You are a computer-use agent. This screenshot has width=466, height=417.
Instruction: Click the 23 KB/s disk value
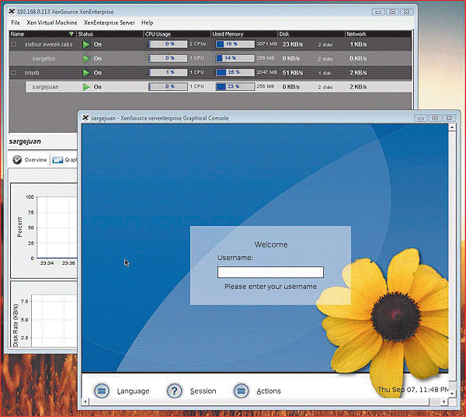pyautogui.click(x=293, y=44)
